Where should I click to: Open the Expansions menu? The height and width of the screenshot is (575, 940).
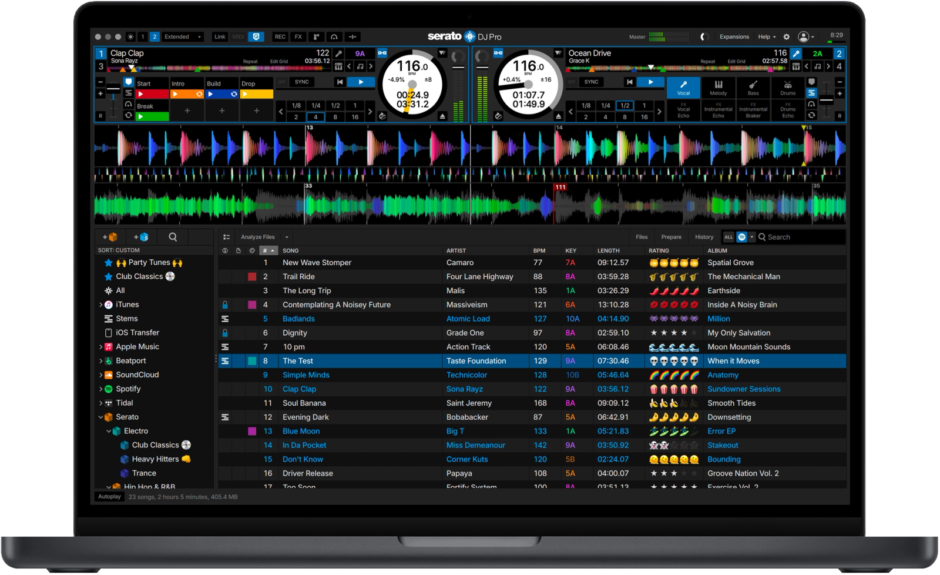[734, 36]
